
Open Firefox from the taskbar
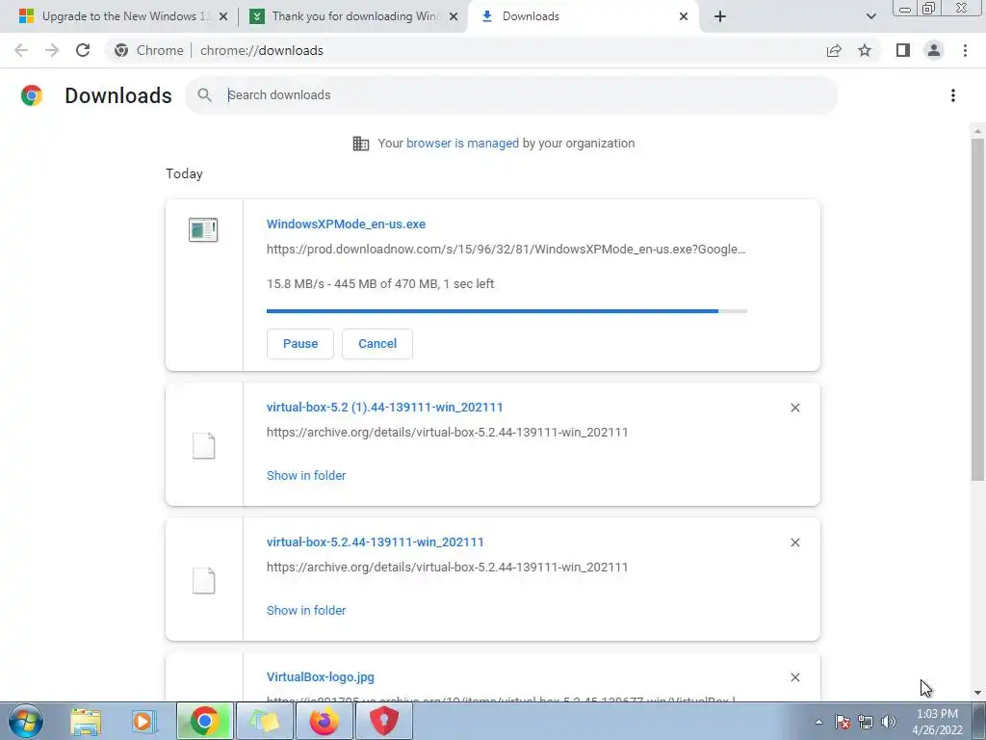click(324, 721)
